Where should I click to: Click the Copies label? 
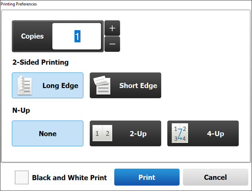click(x=32, y=36)
